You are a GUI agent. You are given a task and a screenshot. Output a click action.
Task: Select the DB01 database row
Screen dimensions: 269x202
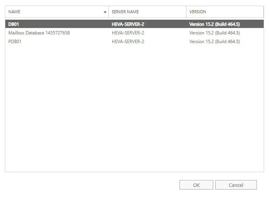pos(134,24)
